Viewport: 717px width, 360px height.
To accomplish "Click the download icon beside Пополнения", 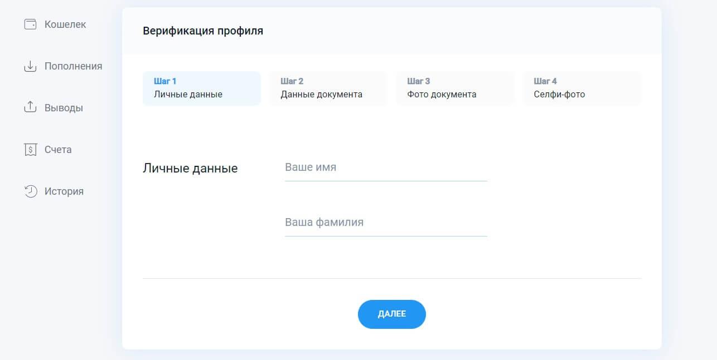I will pos(30,66).
